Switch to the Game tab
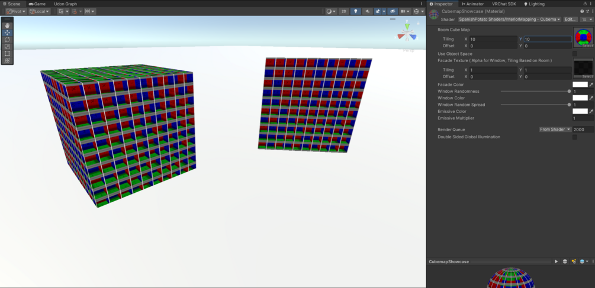Screen dimensions: 595x288 (x=37, y=4)
